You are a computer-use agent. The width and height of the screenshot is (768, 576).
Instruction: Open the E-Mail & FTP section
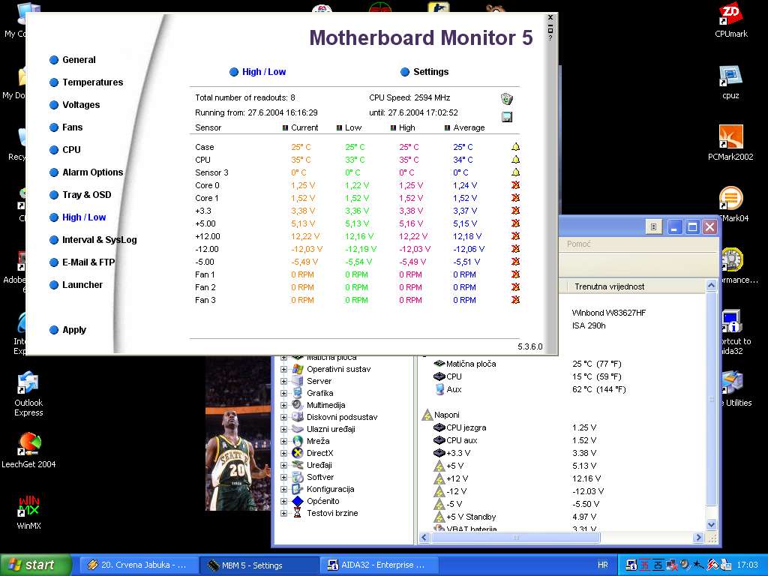click(x=82, y=262)
